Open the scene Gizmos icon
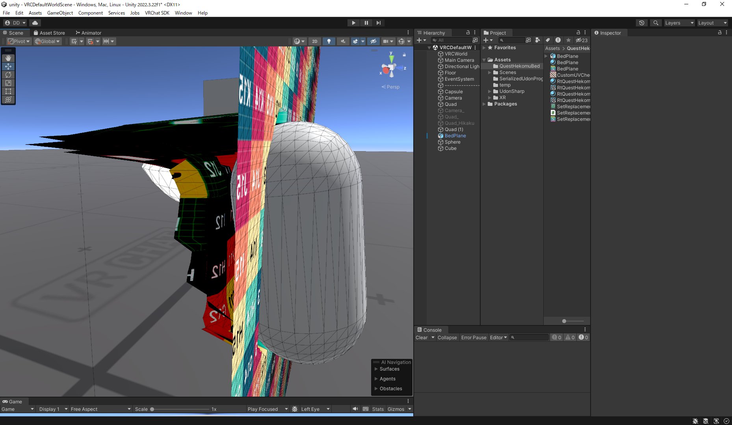Viewport: 732px width, 425px height. point(401,41)
